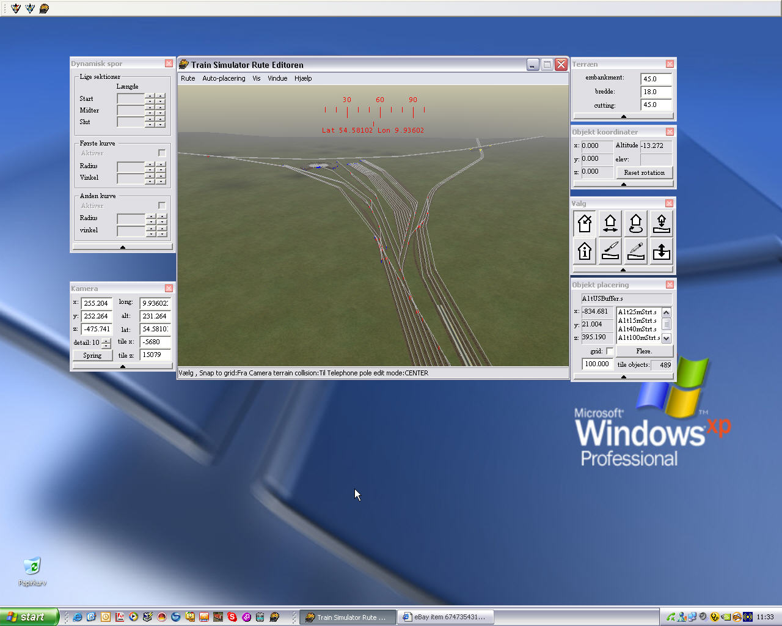Open the Windows start menu
The height and width of the screenshot is (626, 782).
(x=29, y=617)
